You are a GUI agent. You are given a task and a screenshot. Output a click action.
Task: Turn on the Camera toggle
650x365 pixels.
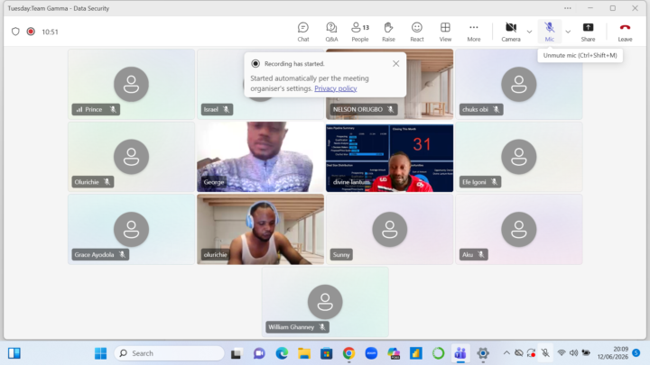click(x=511, y=32)
